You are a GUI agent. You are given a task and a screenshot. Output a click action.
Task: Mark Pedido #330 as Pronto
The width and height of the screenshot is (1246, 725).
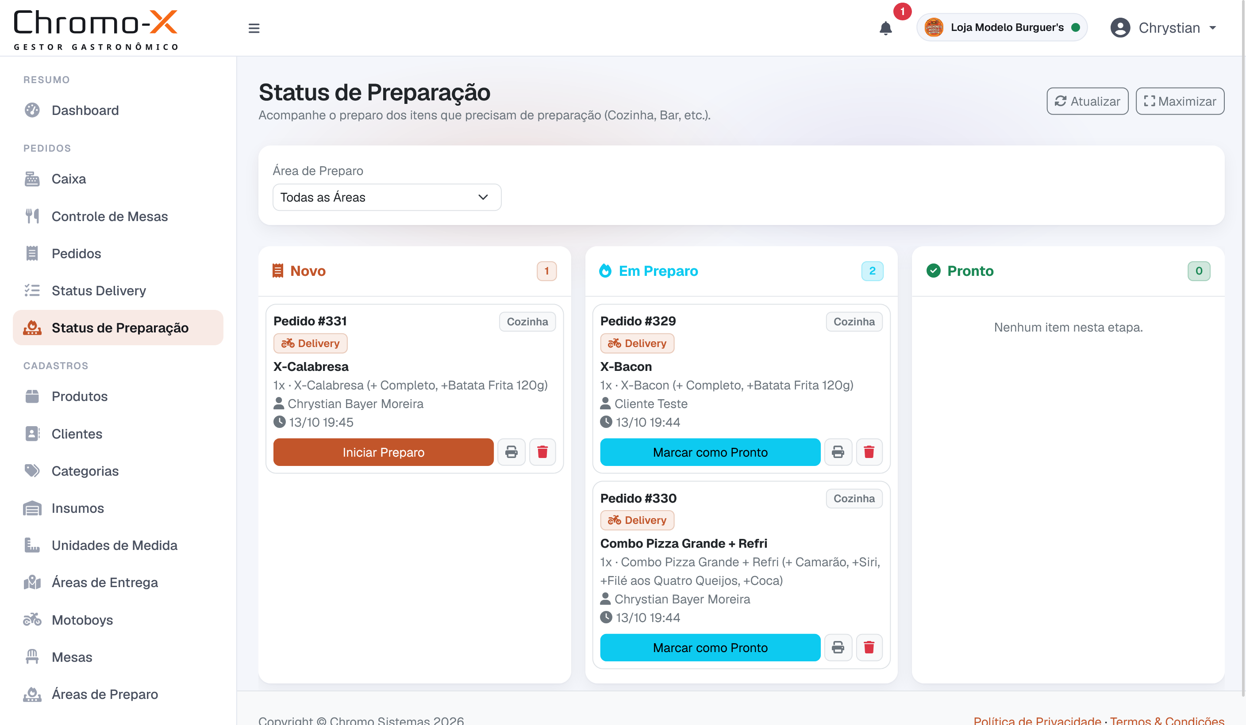click(710, 648)
